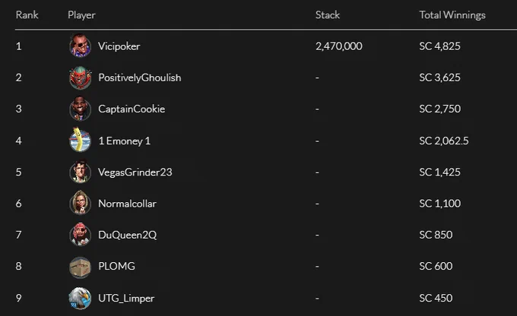Sort by the Rank column header
The image size is (517, 316).
pos(27,15)
